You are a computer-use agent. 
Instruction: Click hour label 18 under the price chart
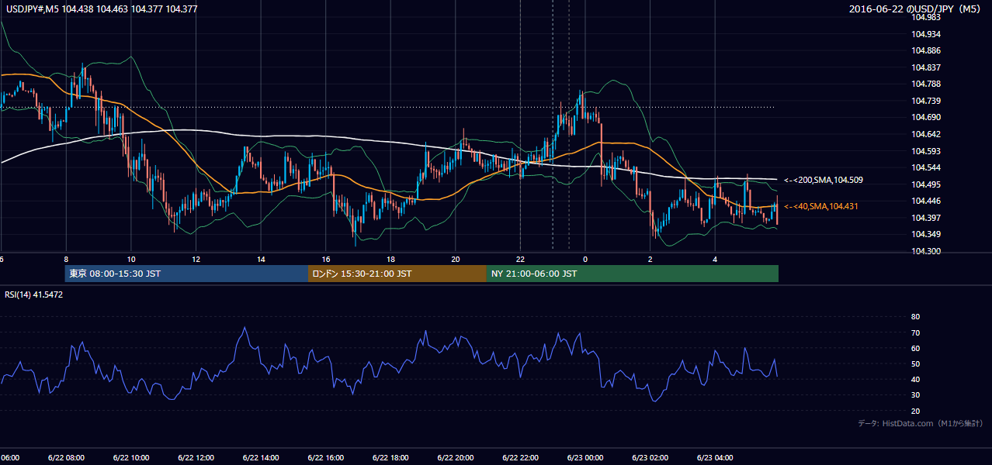point(390,260)
